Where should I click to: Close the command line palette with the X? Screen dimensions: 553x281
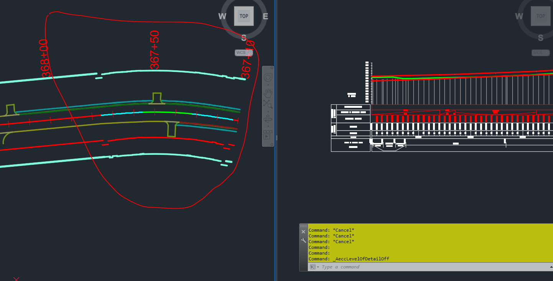tap(303, 232)
